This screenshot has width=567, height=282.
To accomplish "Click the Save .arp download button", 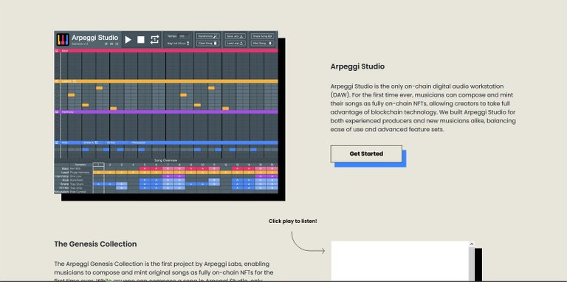I will coord(236,36).
